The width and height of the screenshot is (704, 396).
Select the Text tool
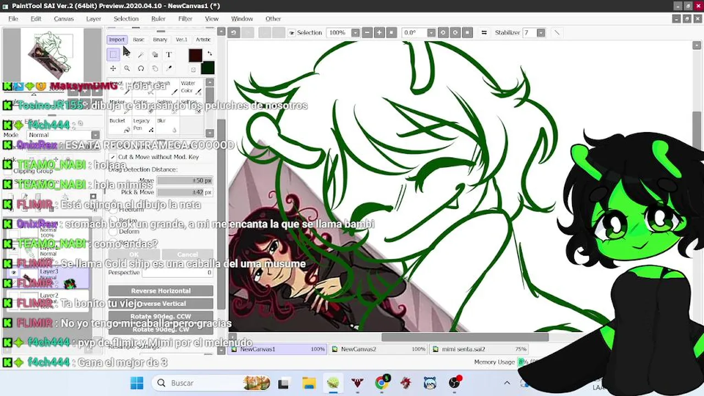[168, 54]
